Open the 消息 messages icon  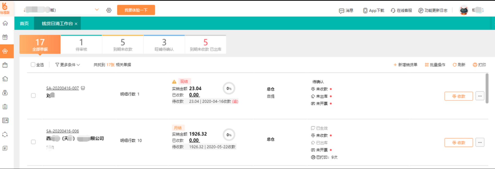point(341,11)
